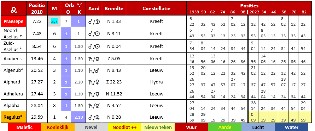Select the 82 year in the Posities header

(304, 12)
